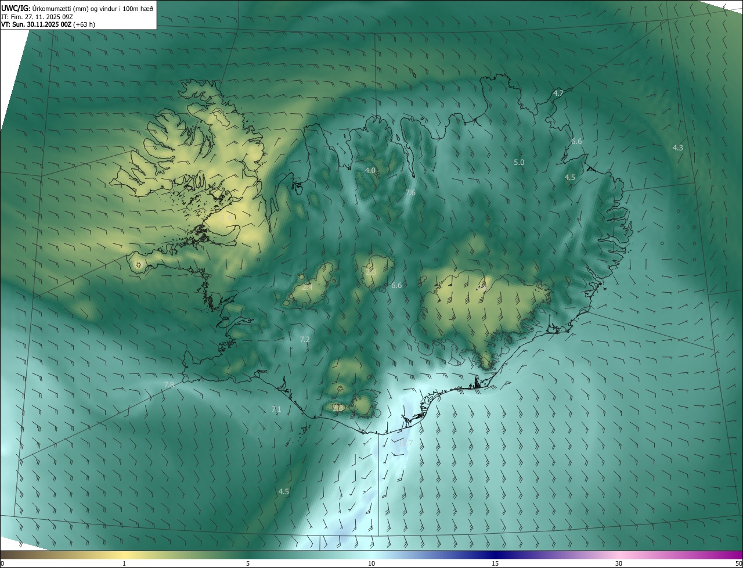The height and width of the screenshot is (568, 743).
Task: Click the initial time 'IT: Fim. 27. 11. 2025 09Z'
Action: (x=37, y=17)
